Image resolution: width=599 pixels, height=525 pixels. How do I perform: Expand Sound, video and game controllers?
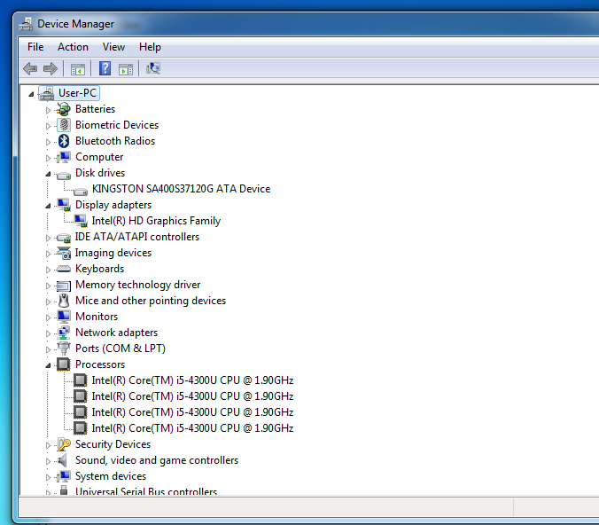(x=48, y=461)
